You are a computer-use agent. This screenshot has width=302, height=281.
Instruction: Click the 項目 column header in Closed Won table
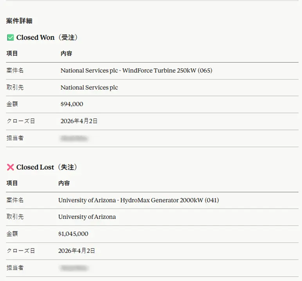tap(12, 53)
